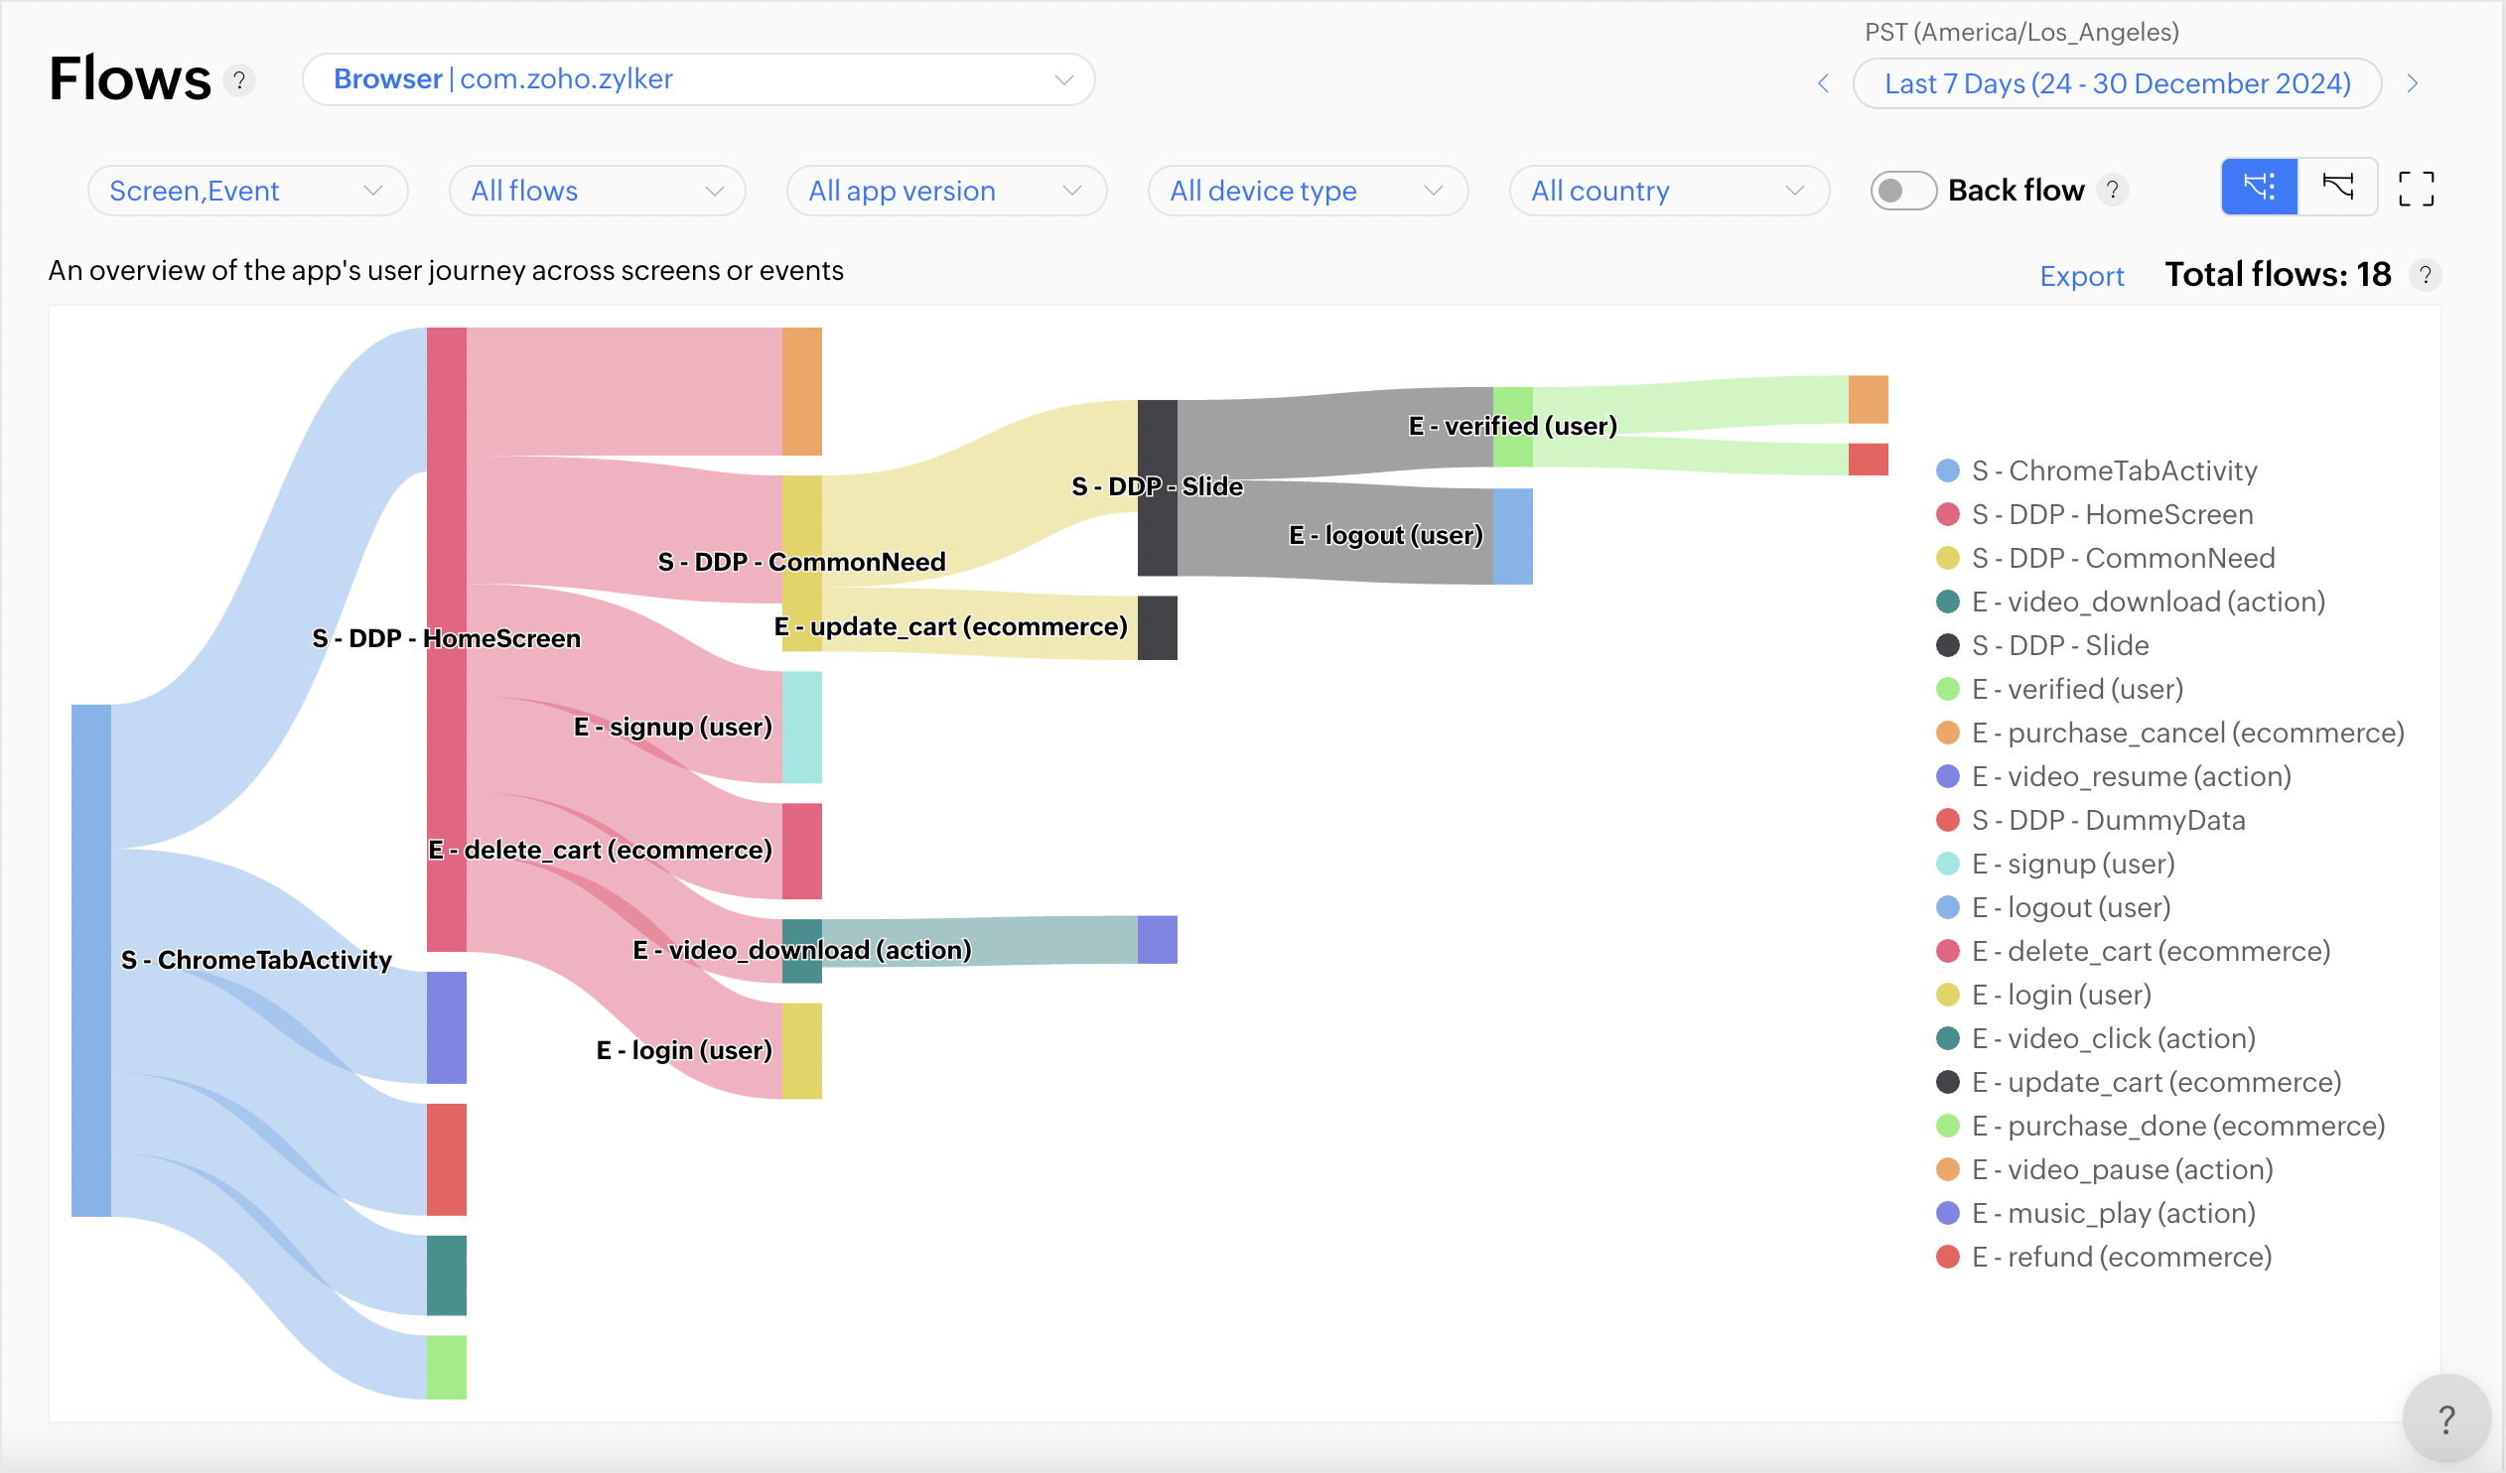Click previous date range arrow

click(x=1823, y=83)
